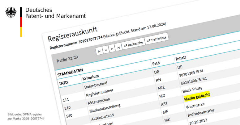Image resolution: width=240 pixels, height=125 pixels.
Task: Jump to last hit navigation button
Action: [x=118, y=47]
